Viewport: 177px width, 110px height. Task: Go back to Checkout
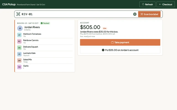(166, 4)
